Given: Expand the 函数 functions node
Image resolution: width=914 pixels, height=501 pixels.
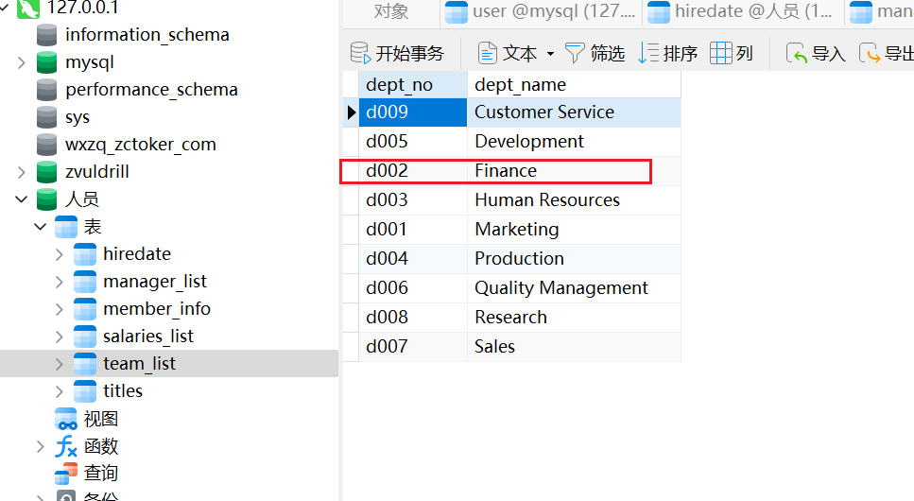Looking at the screenshot, I should [x=41, y=447].
